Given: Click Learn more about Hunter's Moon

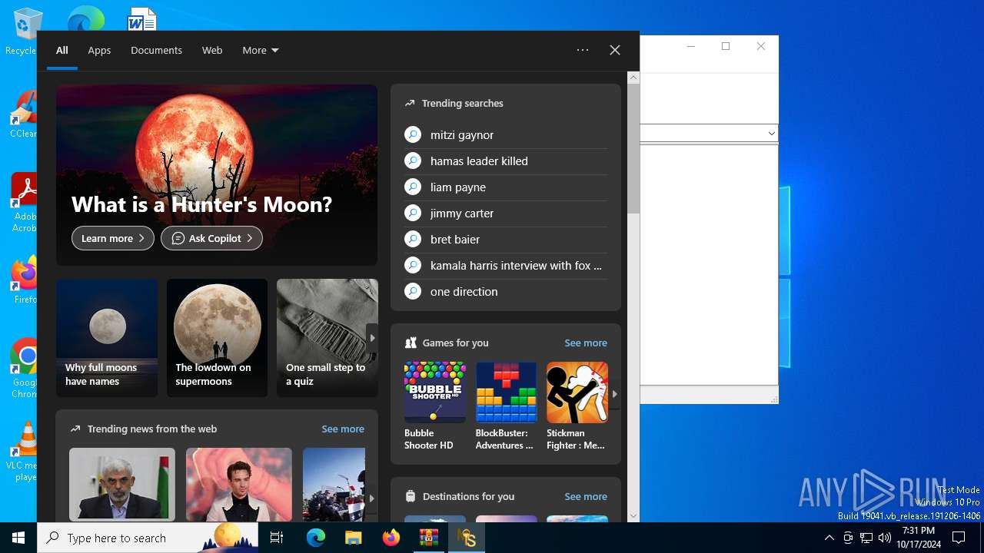Looking at the screenshot, I should coord(113,238).
